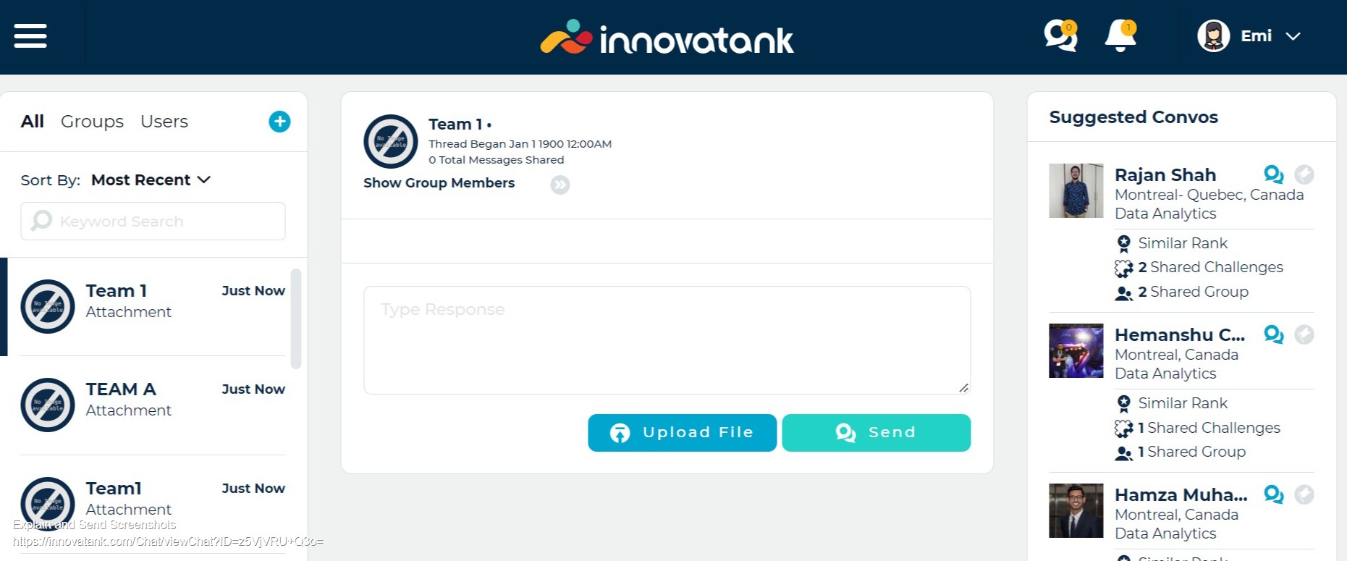This screenshot has height=561, width=1347.
Task: Start chat with Hemanshu via chat icon
Action: pos(1274,334)
